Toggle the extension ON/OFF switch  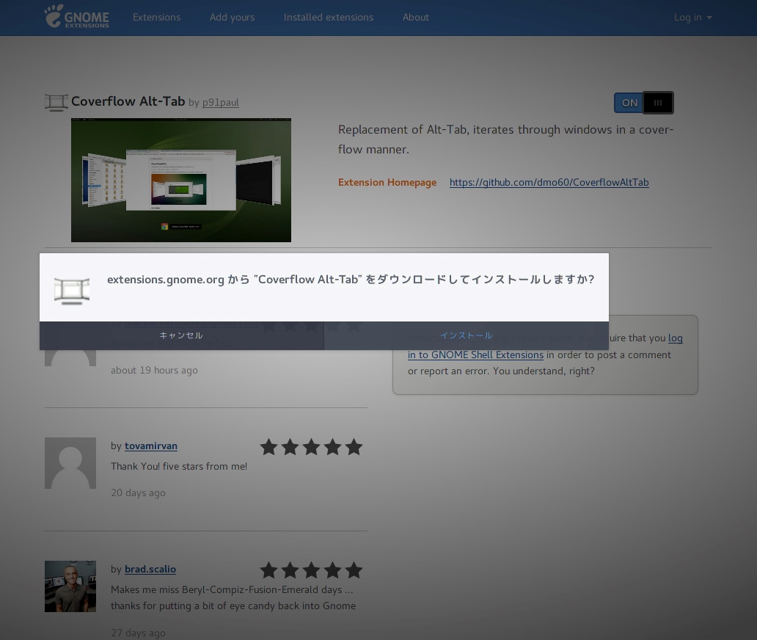tap(643, 103)
